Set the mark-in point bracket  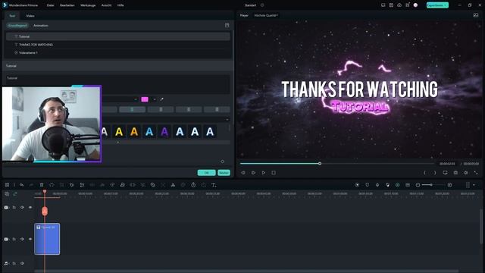click(424, 173)
